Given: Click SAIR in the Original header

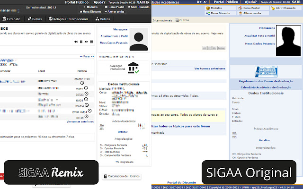Looking at the screenshot, I should 296,2.
